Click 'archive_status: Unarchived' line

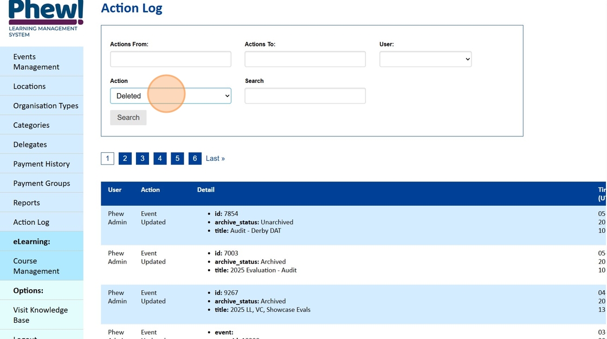(x=254, y=222)
